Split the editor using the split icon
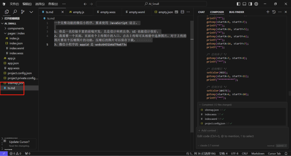The width and height of the screenshot is (291, 156). click(182, 12)
